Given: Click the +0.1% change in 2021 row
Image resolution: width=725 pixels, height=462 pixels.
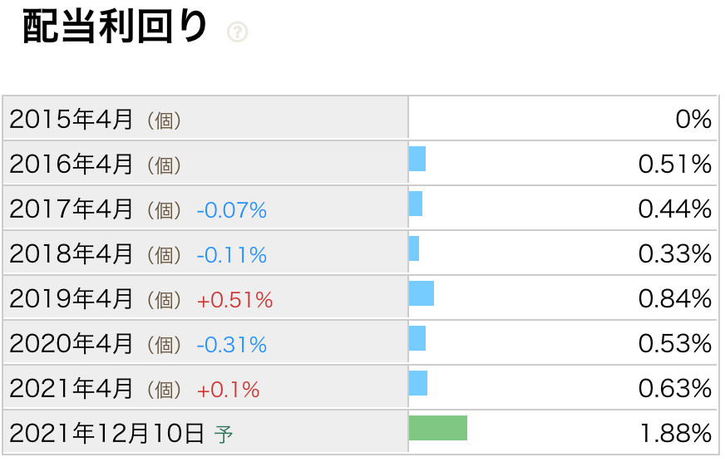Looking at the screenshot, I should 228,390.
